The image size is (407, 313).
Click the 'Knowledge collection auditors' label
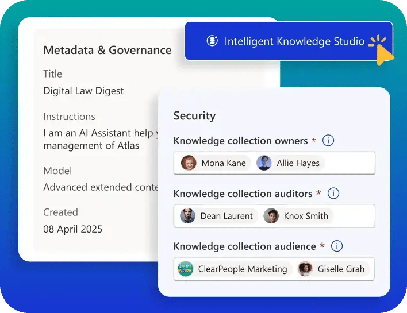pos(243,194)
